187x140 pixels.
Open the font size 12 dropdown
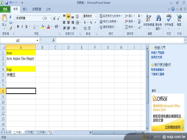51,18
